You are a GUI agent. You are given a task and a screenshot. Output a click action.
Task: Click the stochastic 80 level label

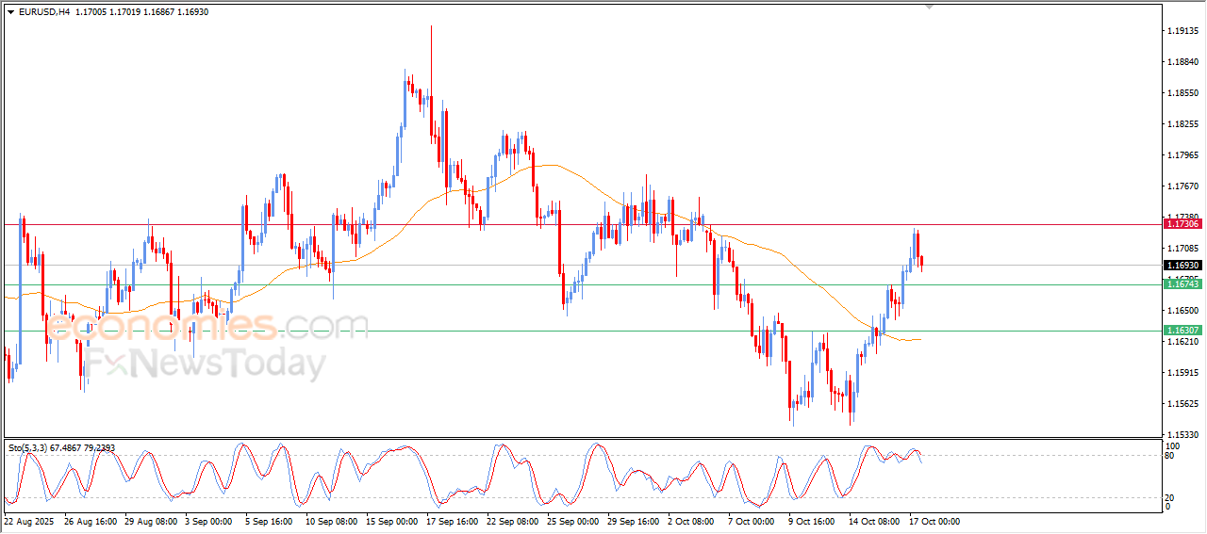[1172, 456]
